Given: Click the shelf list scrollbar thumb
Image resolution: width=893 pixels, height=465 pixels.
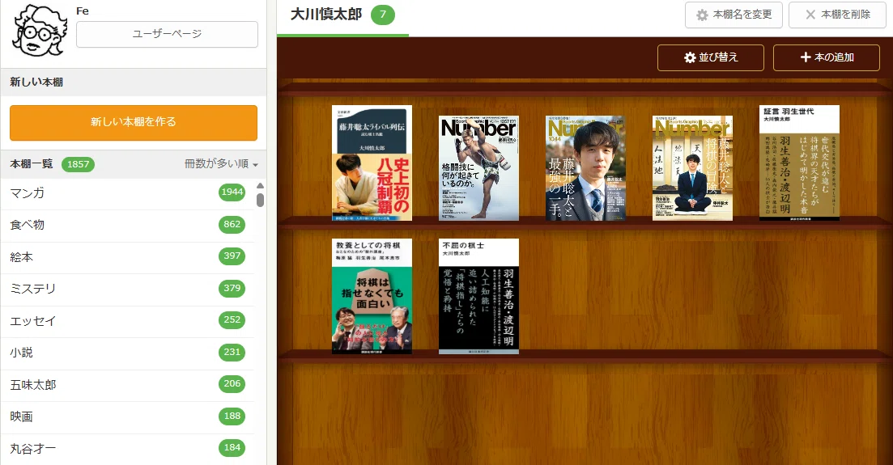Looking at the screenshot, I should click(x=260, y=200).
